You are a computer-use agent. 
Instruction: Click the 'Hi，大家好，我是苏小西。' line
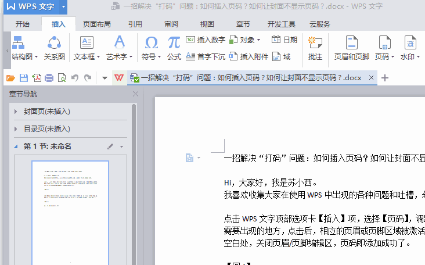271,183
